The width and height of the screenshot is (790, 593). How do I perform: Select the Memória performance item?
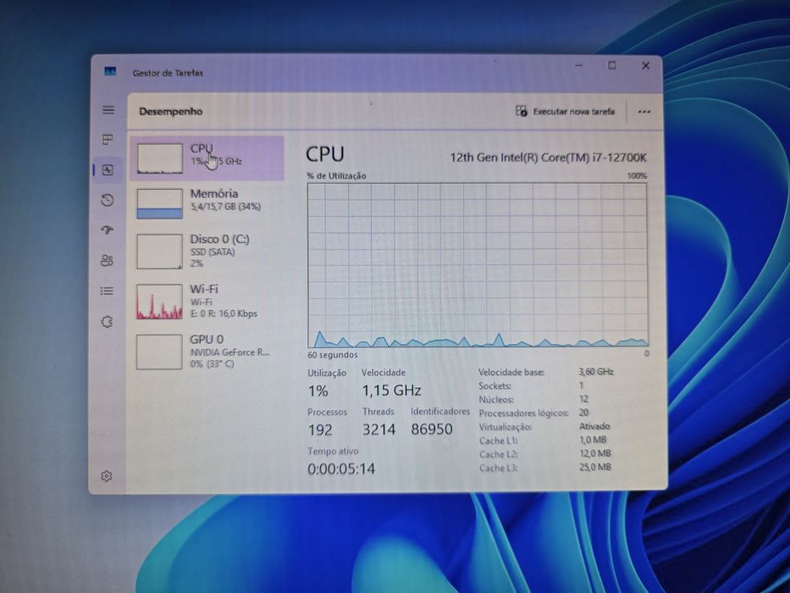(207, 203)
